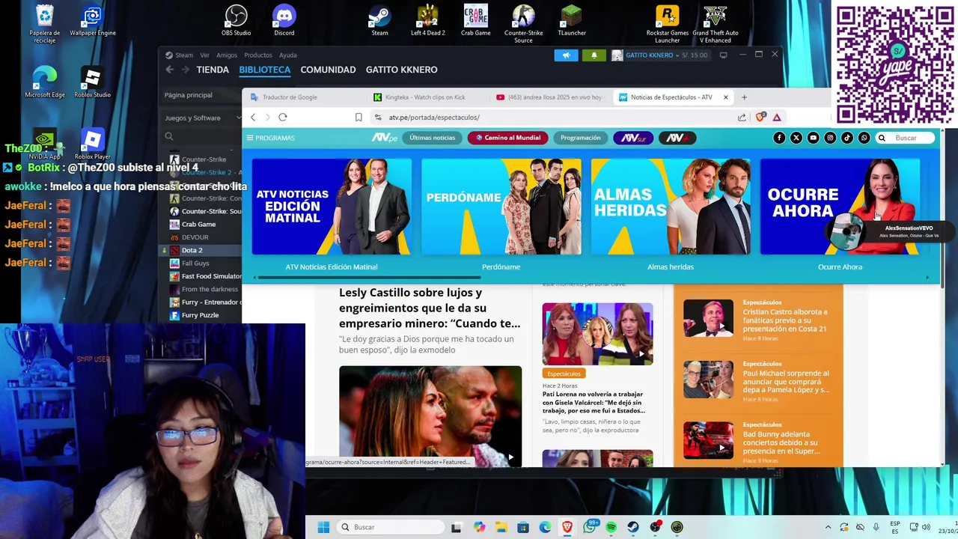The height and width of the screenshot is (539, 958).
Task: Open the Steam desktop shortcut
Action: [x=379, y=20]
